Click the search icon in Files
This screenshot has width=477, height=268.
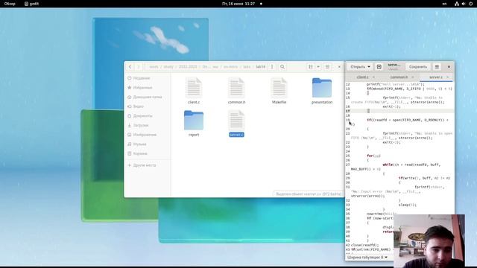pyautogui.click(x=282, y=67)
